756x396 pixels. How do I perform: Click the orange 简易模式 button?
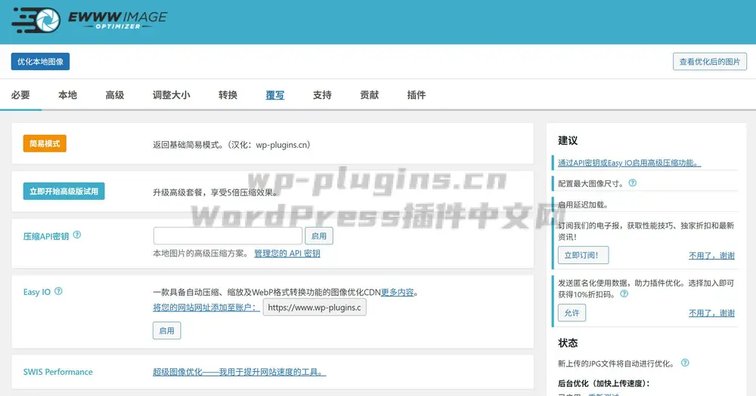tap(45, 143)
